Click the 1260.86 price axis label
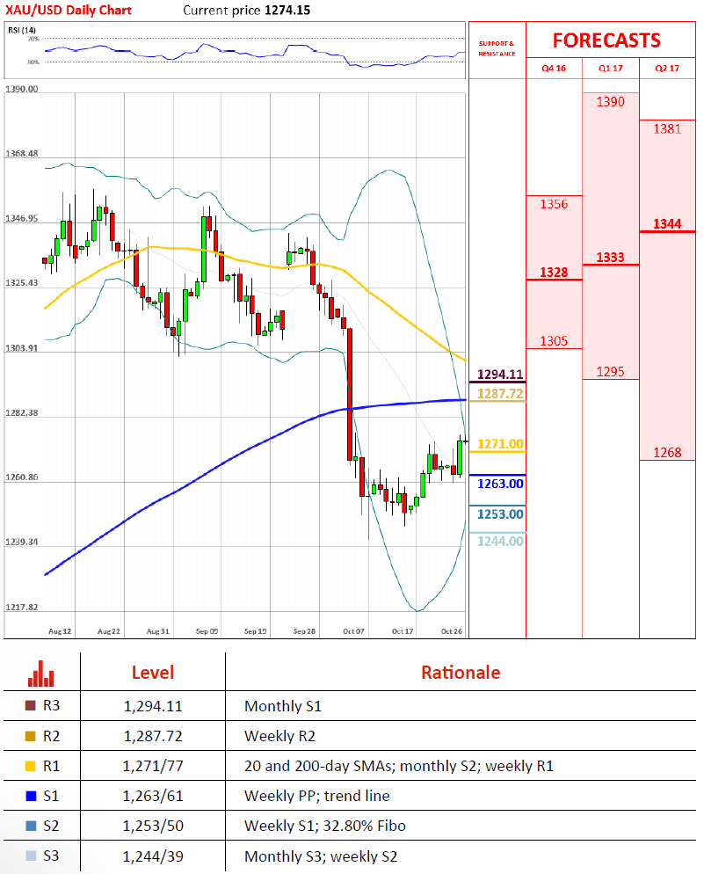704x874 pixels. 22,477
